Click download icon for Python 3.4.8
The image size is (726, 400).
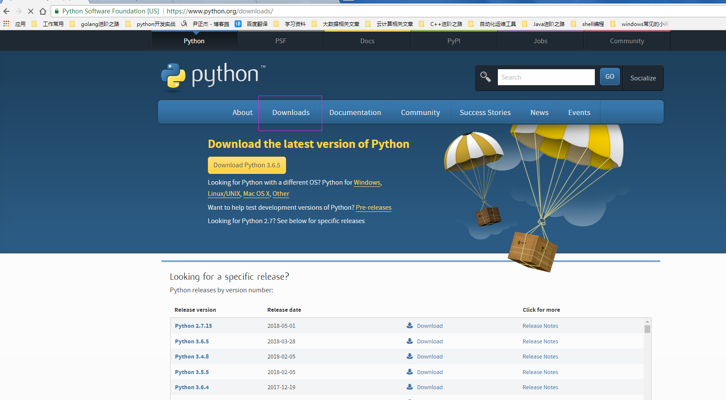pos(410,356)
